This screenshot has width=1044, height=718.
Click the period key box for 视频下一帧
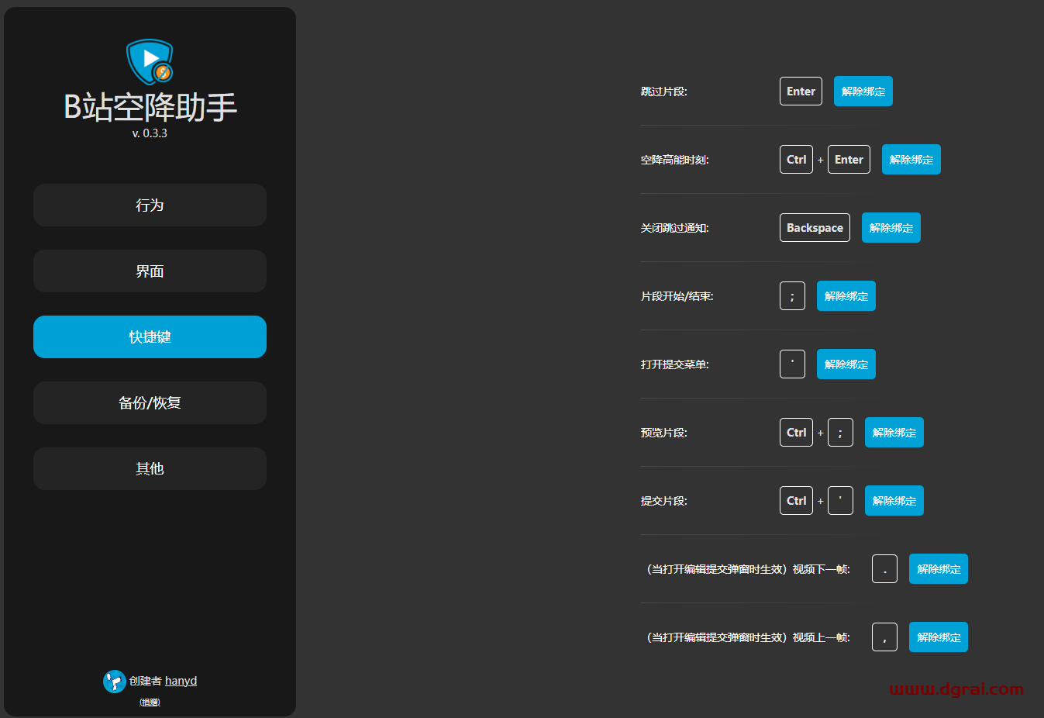(884, 569)
